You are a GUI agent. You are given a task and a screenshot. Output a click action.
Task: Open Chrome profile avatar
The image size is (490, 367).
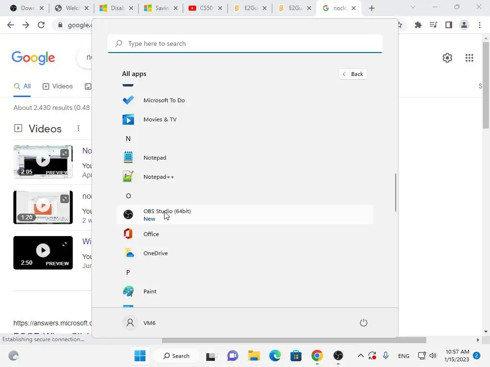tap(464, 25)
